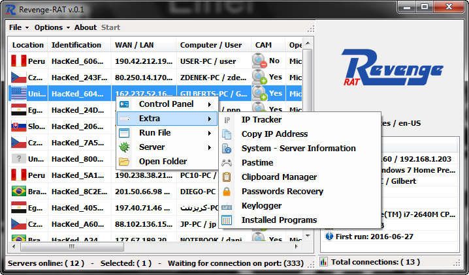Select the '190.42.212.19...' WAN cell
Image resolution: width=469 pixels, height=275 pixels.
click(x=144, y=61)
